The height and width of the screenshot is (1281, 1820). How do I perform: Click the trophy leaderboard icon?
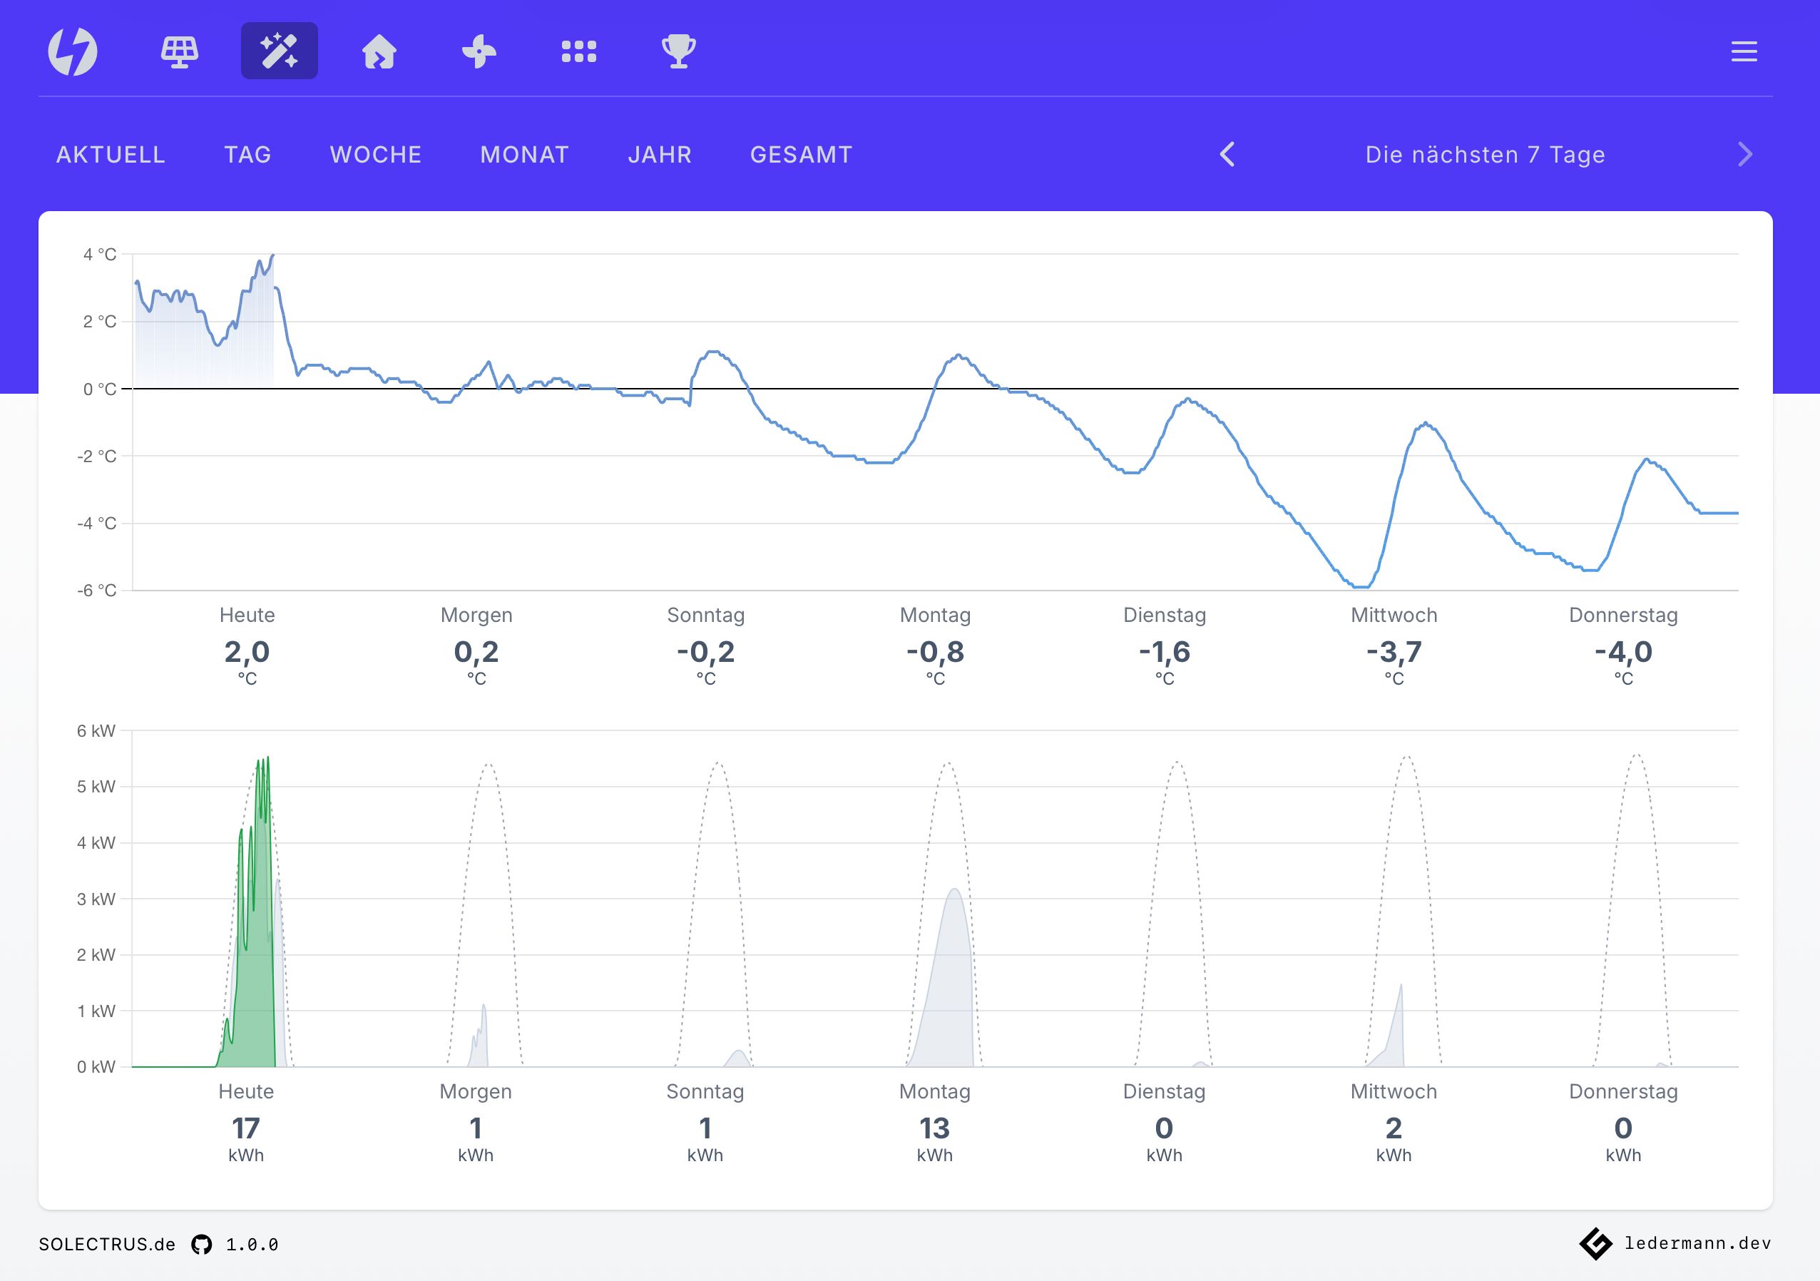pos(678,51)
